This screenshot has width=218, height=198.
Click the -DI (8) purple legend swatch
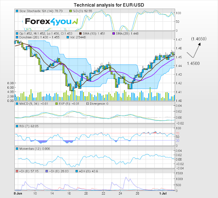(x=47, y=171)
